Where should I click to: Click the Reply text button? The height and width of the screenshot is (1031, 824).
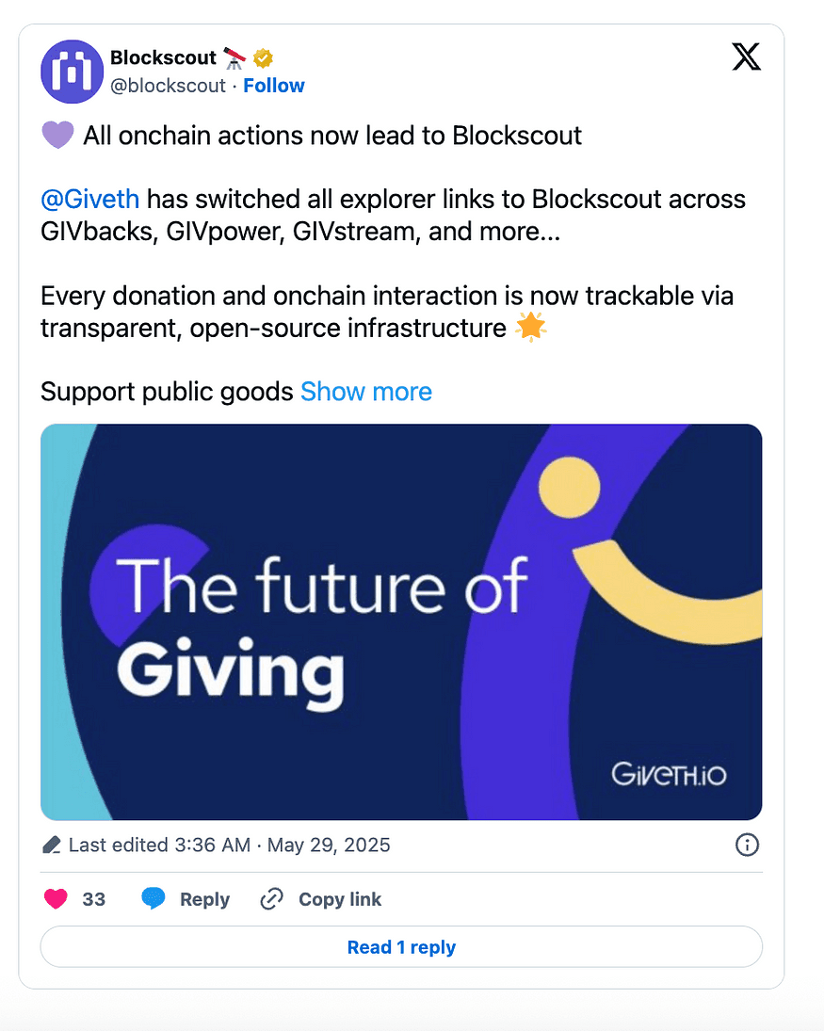tap(204, 899)
